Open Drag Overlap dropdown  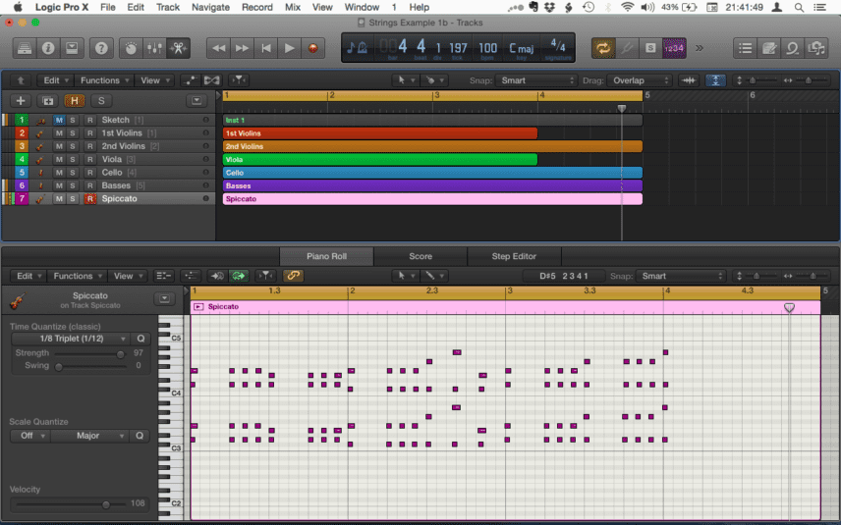[x=640, y=80]
